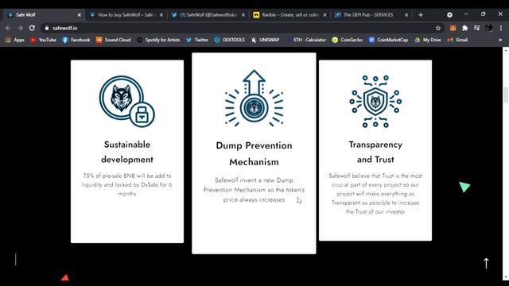Switch to The DEFI Pub - SERVICES tab
Viewport: 509px width, 286px height.
pyautogui.click(x=371, y=15)
